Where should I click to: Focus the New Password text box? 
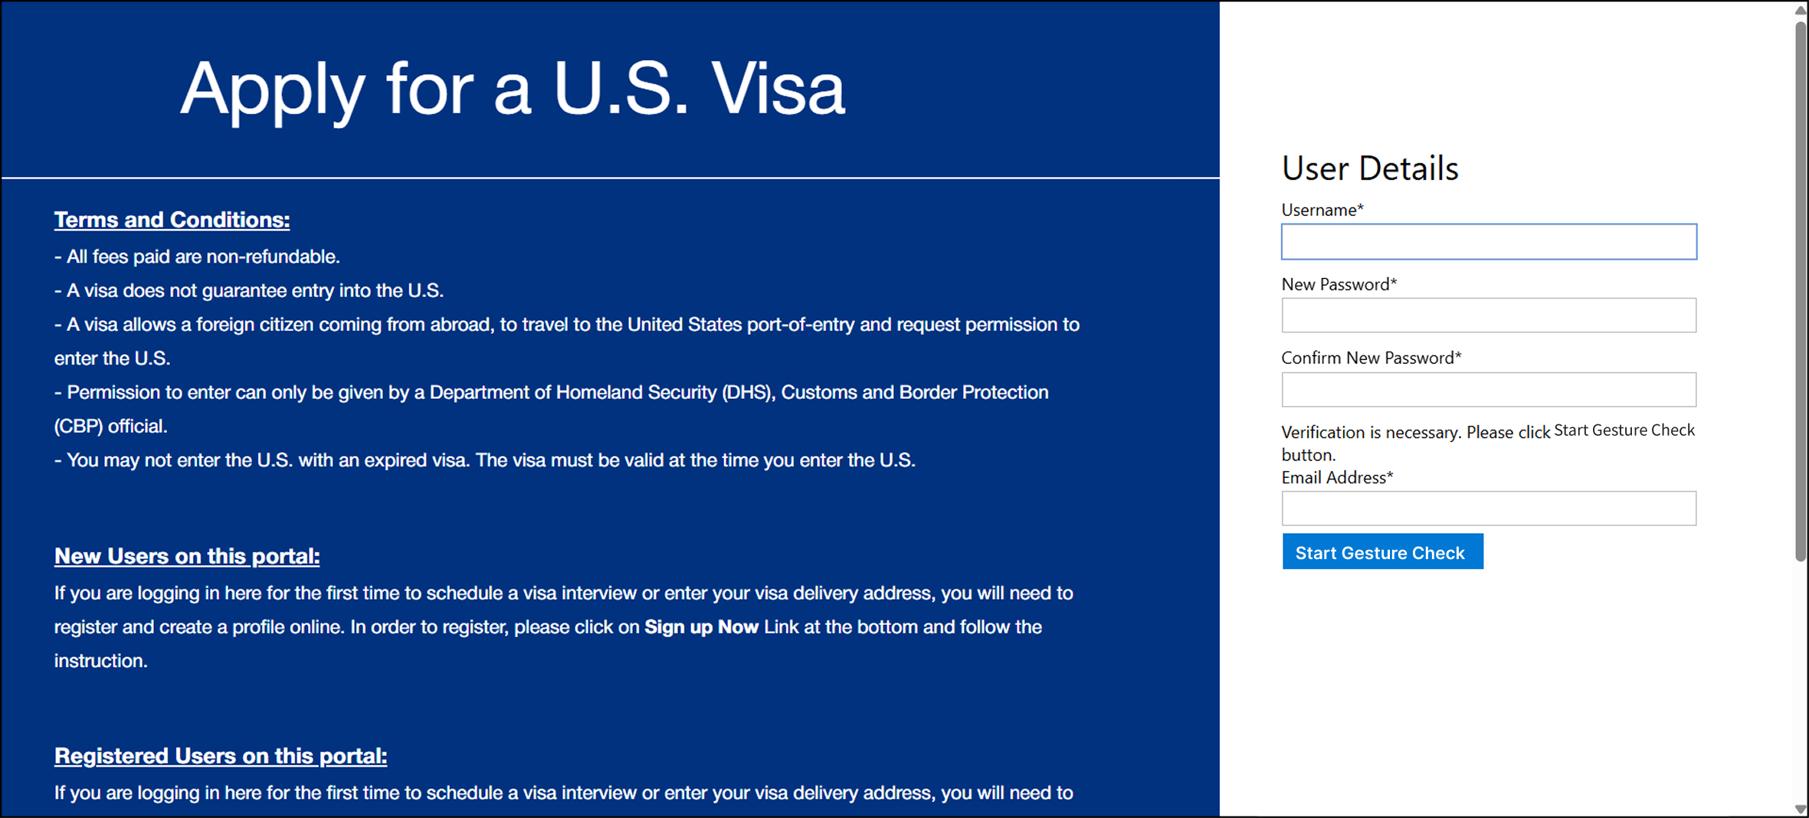coord(1488,316)
